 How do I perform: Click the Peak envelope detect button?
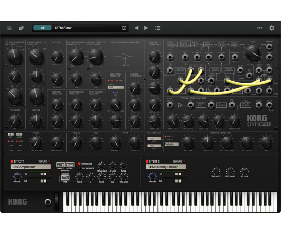(70, 165)
